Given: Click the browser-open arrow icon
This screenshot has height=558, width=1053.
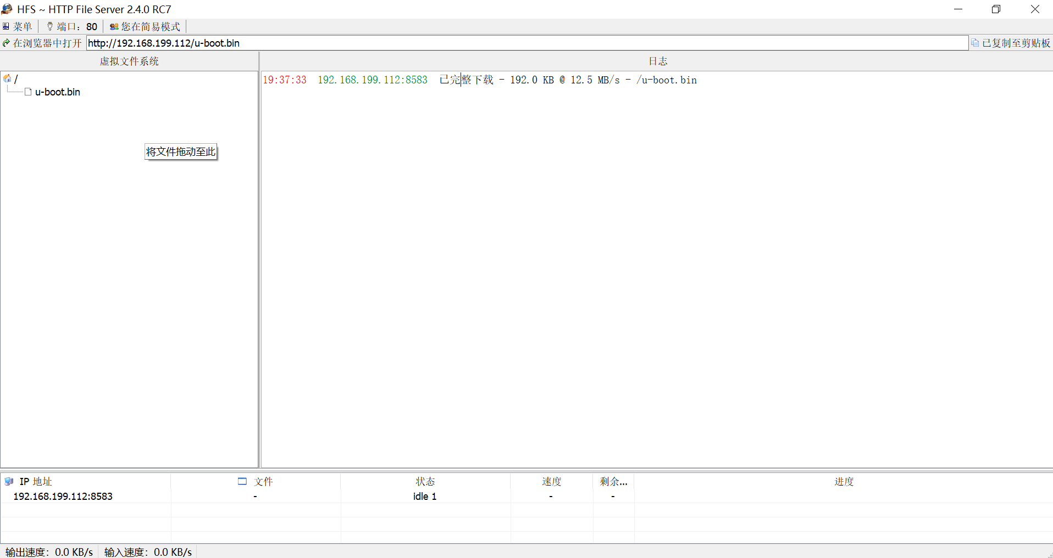Looking at the screenshot, I should 6,43.
